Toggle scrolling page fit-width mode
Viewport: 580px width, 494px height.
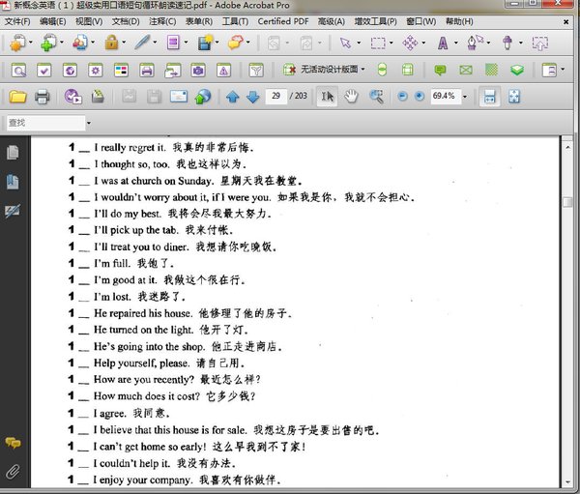coord(488,97)
